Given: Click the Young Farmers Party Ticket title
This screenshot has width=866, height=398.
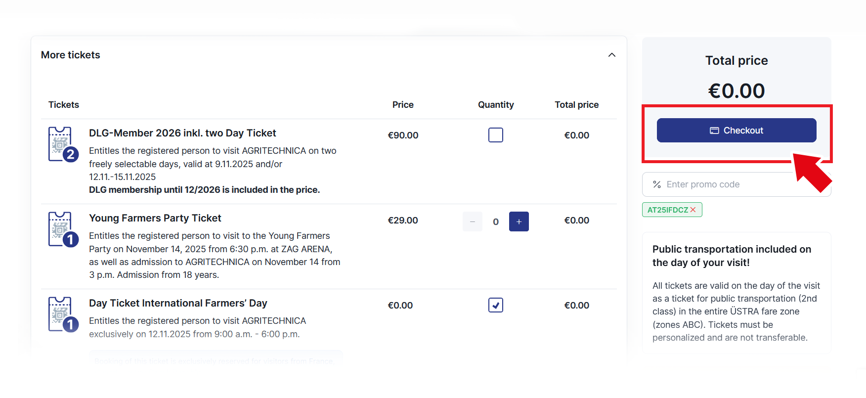Looking at the screenshot, I should [155, 218].
